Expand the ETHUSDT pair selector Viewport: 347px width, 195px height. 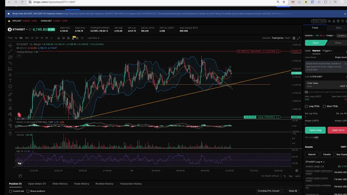pos(27,29)
